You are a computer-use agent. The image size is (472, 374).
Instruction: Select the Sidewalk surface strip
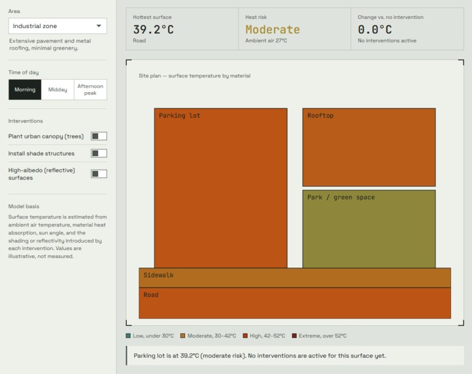[x=295, y=278]
